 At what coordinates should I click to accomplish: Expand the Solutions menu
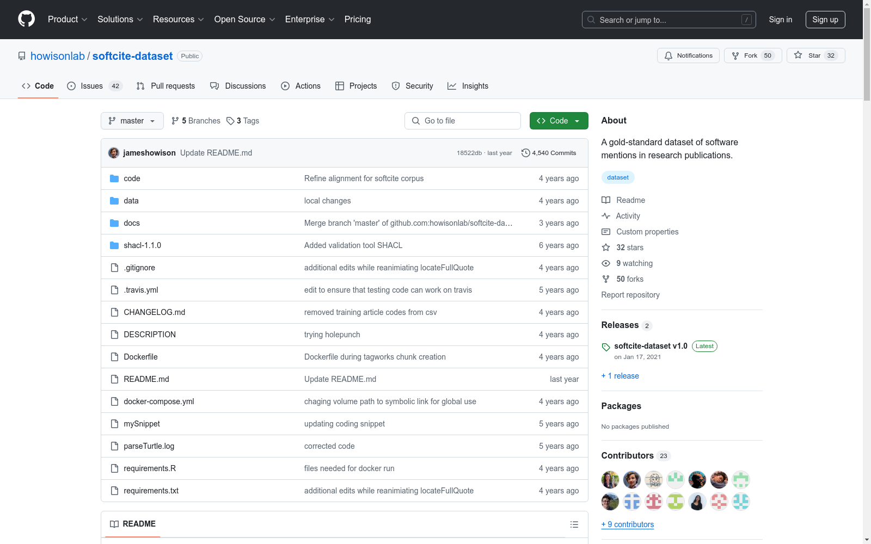[120, 19]
